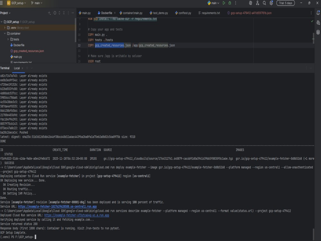Screen dimensions: 321x241
Task: Switch to the container\main.py tab
Action: 131,13
